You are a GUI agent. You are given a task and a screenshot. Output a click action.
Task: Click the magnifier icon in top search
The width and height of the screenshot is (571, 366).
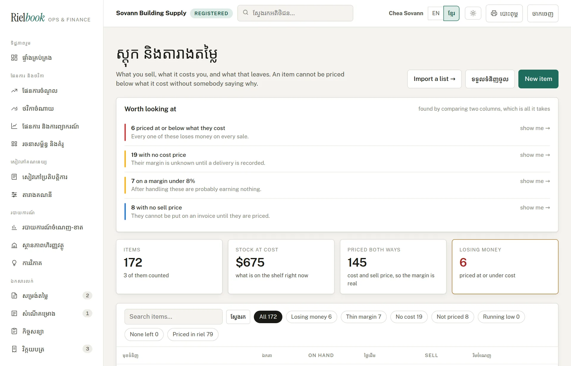pyautogui.click(x=246, y=12)
